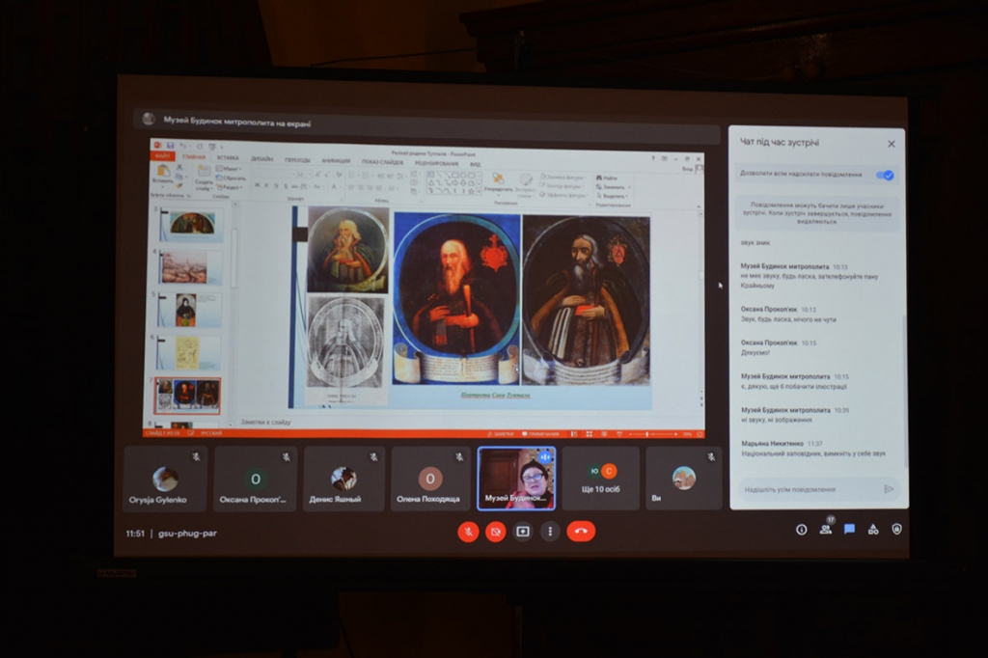Screen dimensions: 988x658
Task: Open the Shape Fill dropdown
Action: click(563, 178)
